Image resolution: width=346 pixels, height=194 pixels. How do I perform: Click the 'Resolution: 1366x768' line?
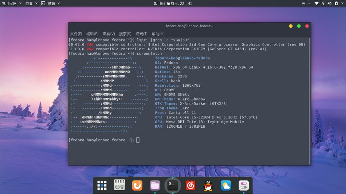click(x=178, y=85)
